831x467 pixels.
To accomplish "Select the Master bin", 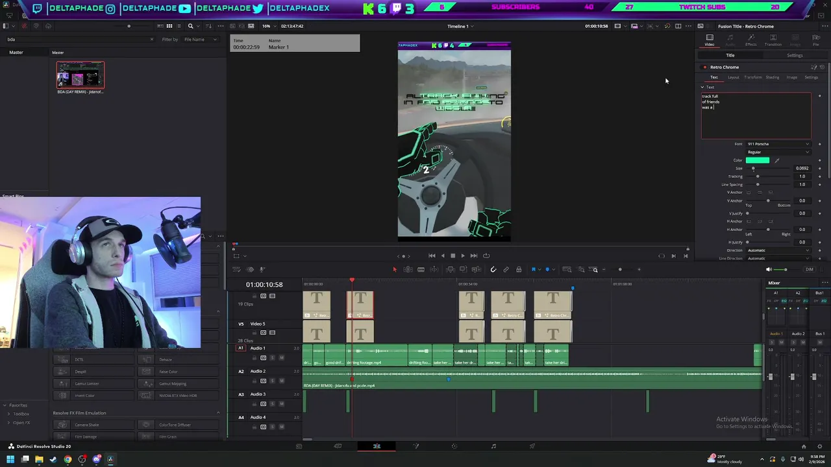I will [x=16, y=53].
